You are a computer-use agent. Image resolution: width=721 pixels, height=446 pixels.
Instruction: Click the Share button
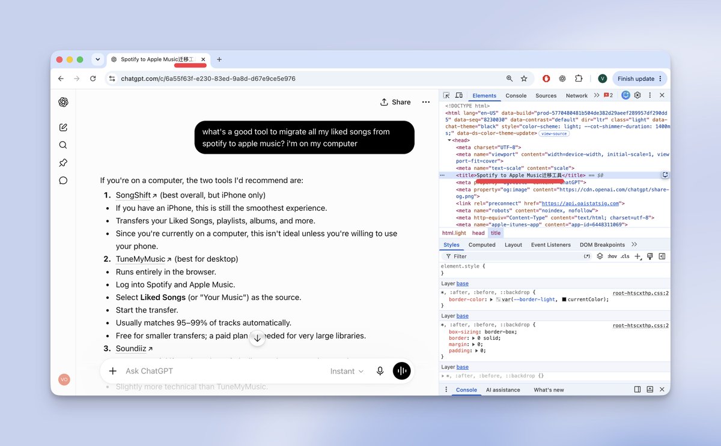click(x=396, y=102)
